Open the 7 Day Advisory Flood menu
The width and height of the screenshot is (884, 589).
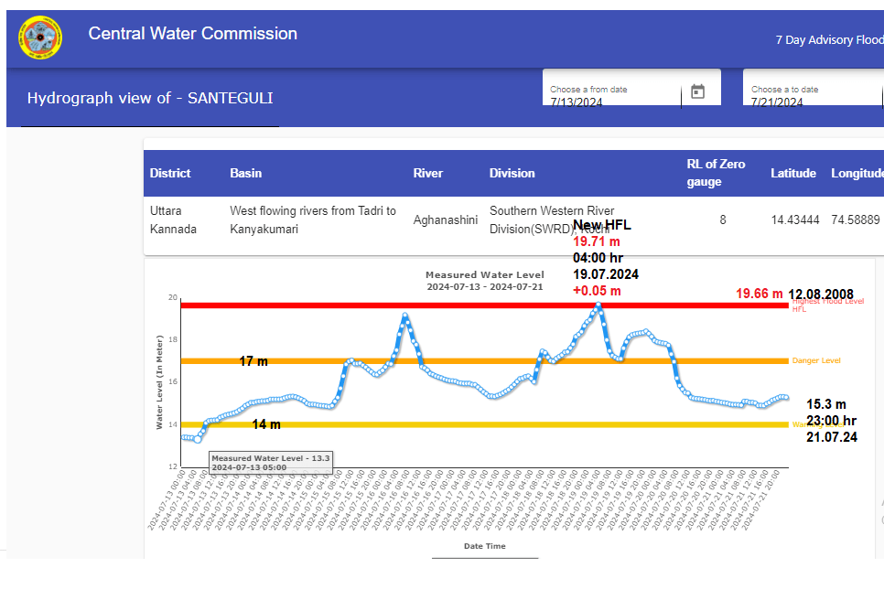[828, 40]
